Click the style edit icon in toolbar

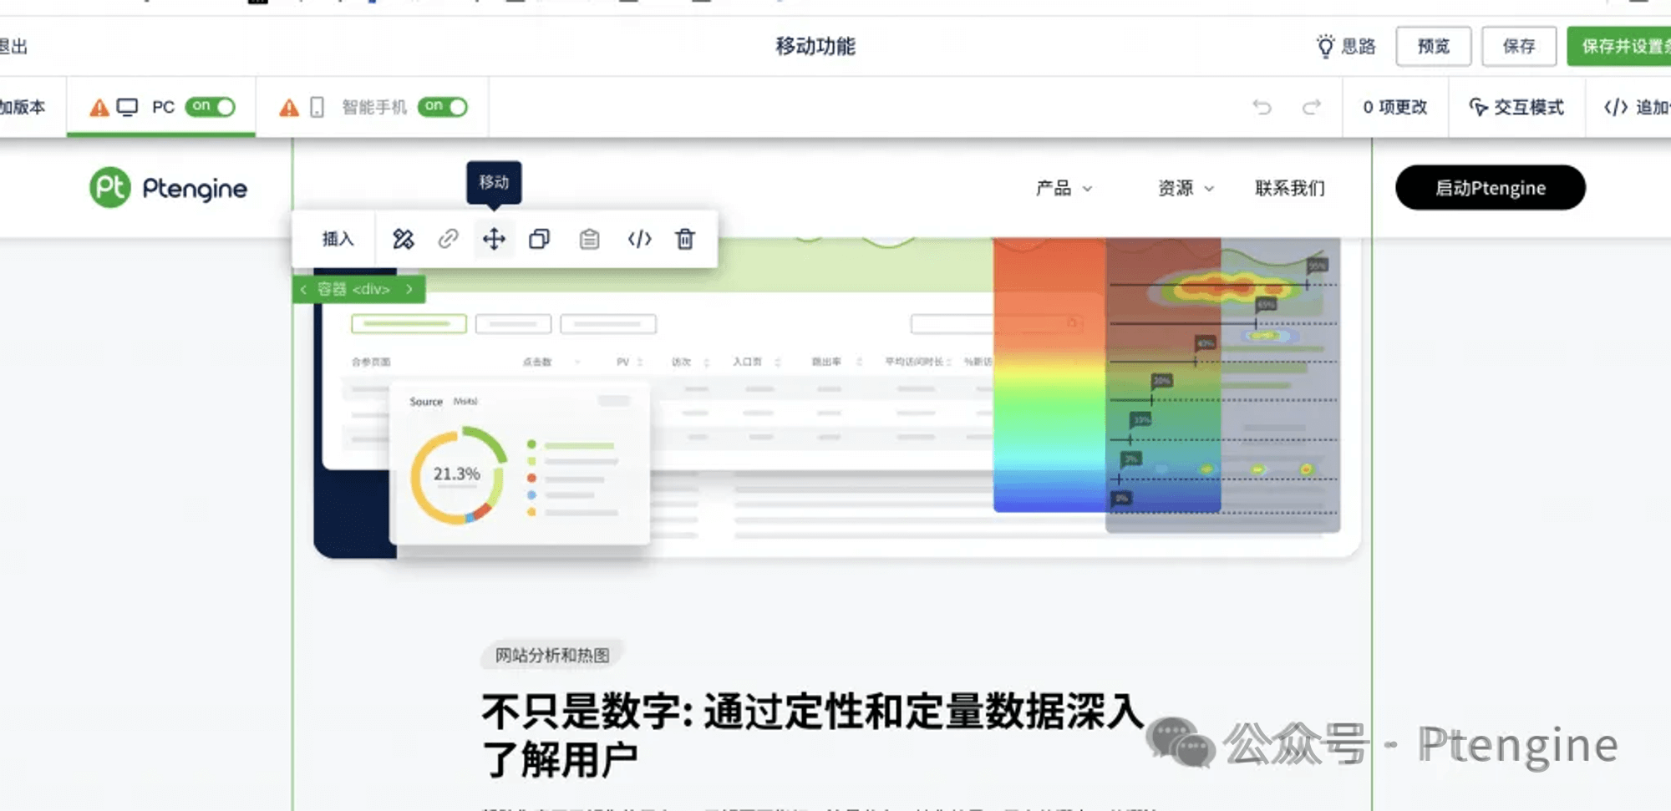(403, 239)
